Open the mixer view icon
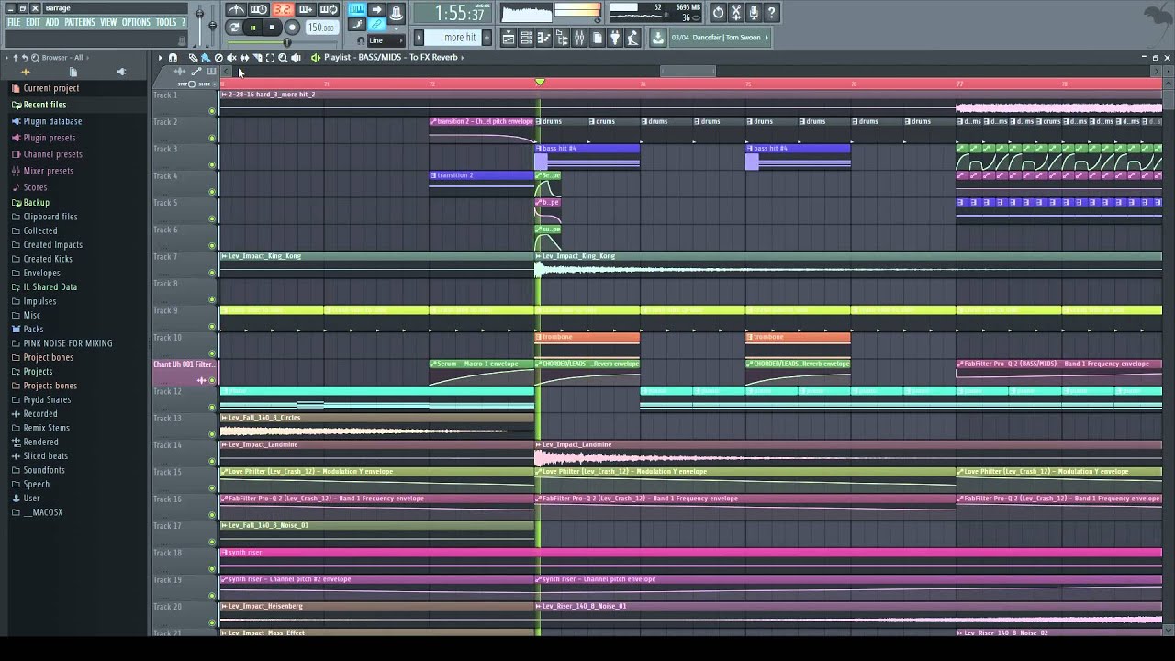 [579, 38]
